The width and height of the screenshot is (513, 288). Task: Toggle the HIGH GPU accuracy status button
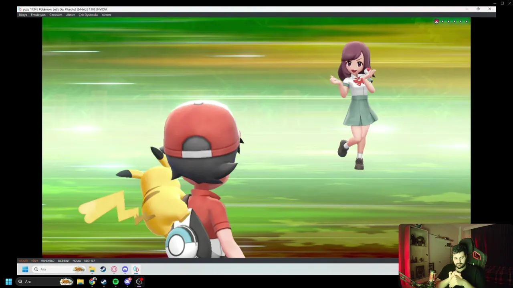click(34, 261)
